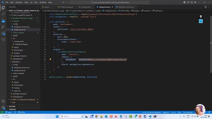Click the lightbulb code action on line 22
212x119 pixels.
[x=50, y=59]
